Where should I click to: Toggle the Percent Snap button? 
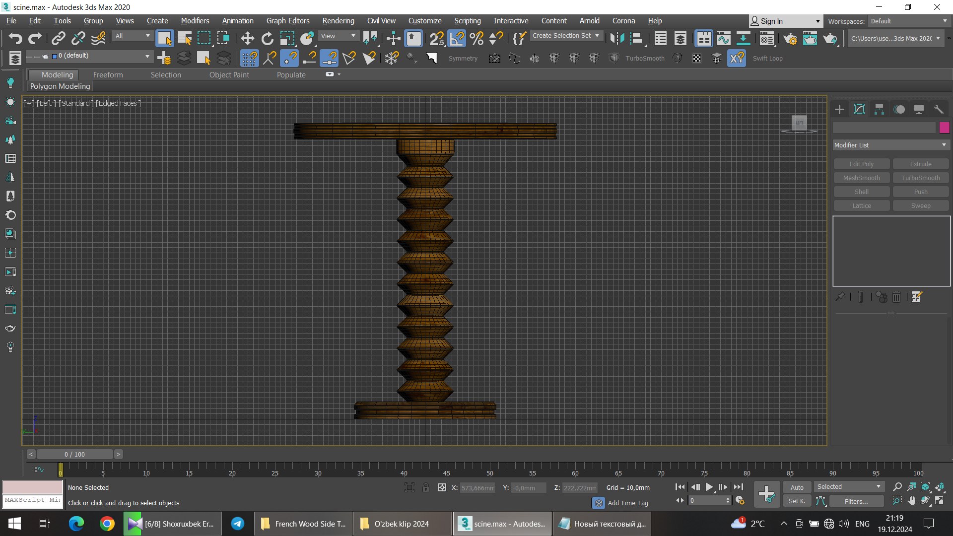pos(476,38)
